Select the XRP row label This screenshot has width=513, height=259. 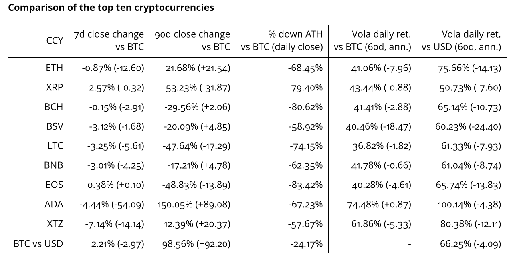tap(55, 88)
